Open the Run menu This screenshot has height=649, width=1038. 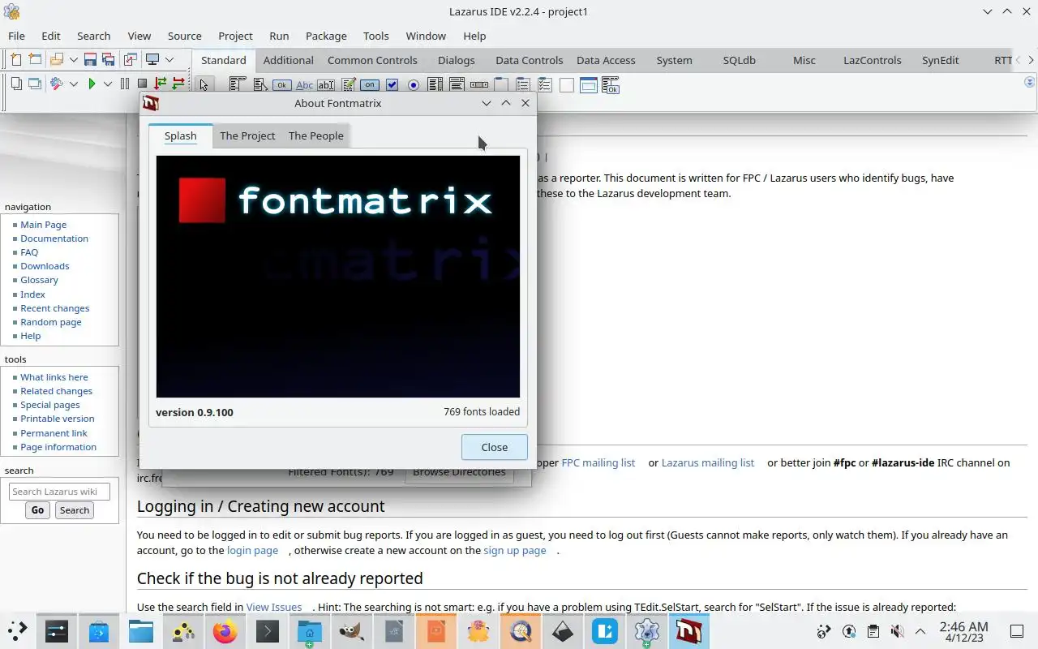[x=279, y=36]
